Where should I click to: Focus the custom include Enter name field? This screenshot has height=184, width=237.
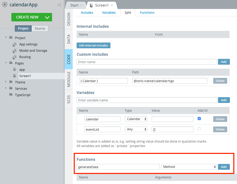(147, 62)
